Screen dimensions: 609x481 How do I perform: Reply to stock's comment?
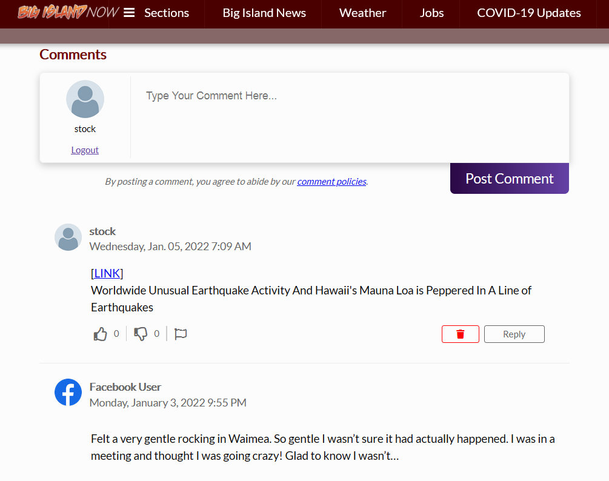click(514, 334)
